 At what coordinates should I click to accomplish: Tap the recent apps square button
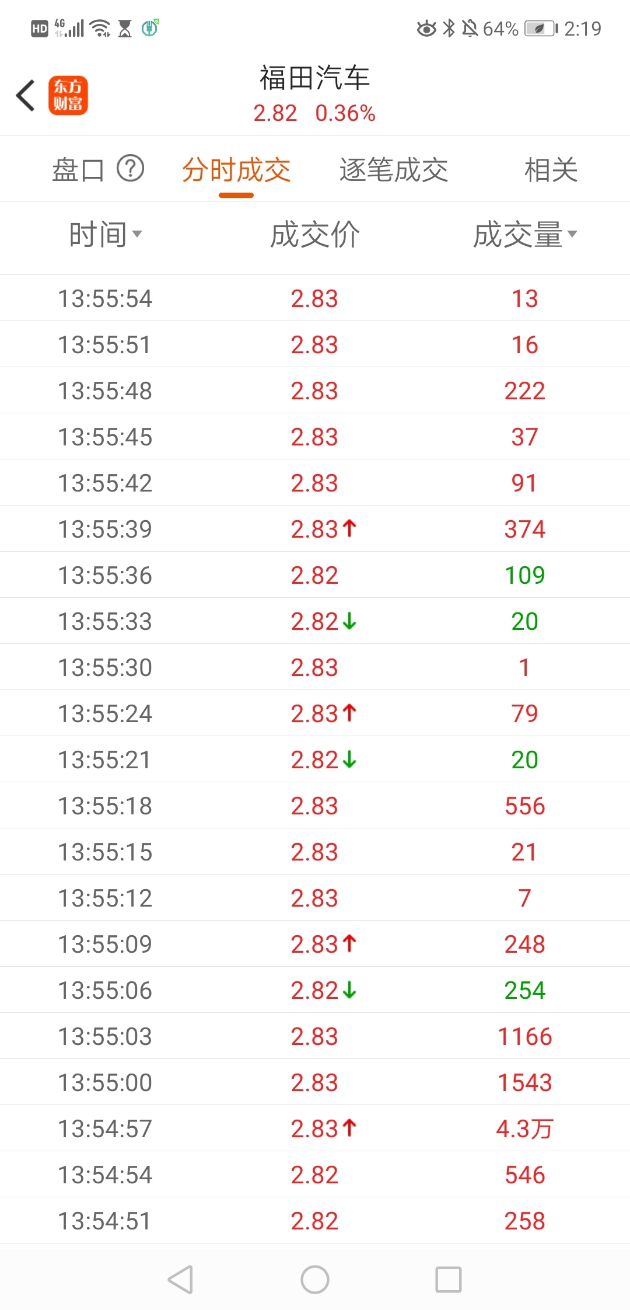[x=449, y=1280]
